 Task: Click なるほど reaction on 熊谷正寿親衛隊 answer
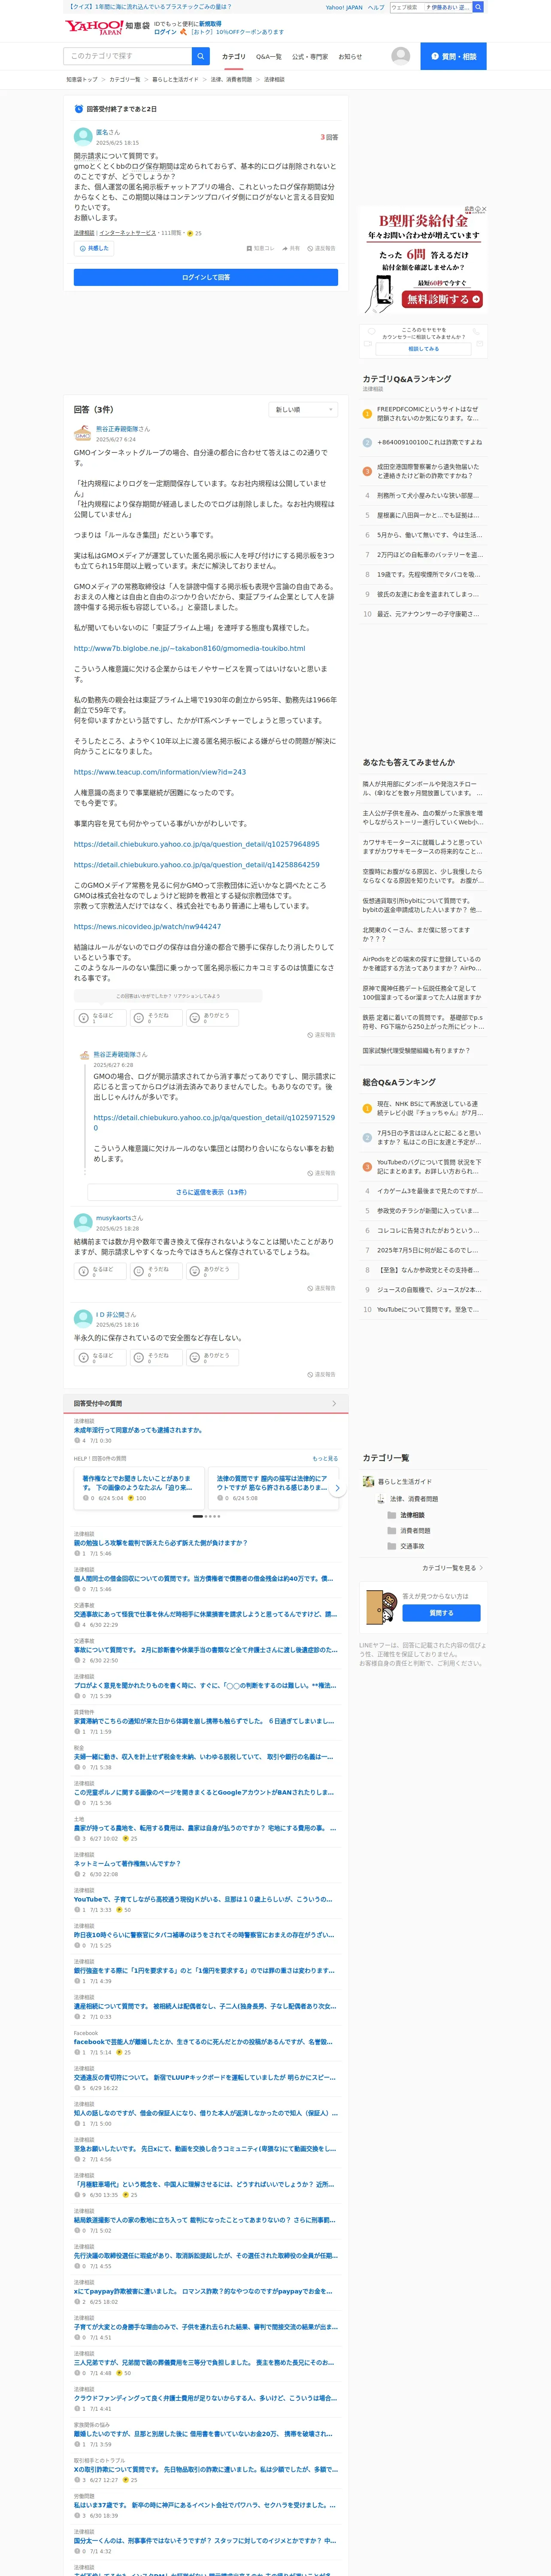pos(100,1017)
